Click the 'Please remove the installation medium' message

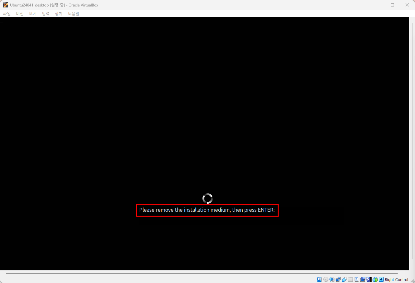click(x=207, y=210)
